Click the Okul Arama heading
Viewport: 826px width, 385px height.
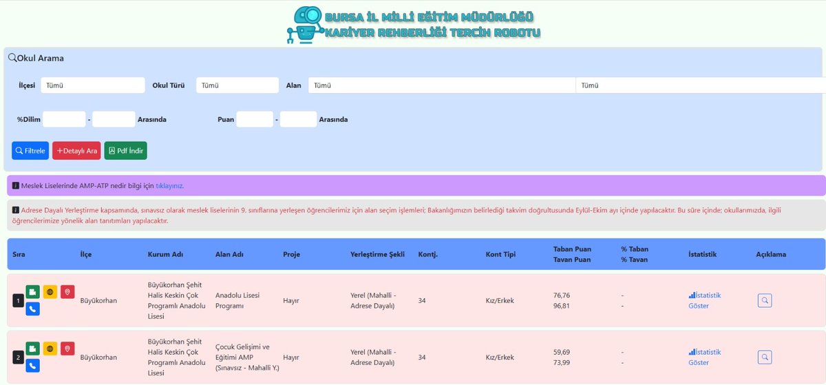point(40,59)
